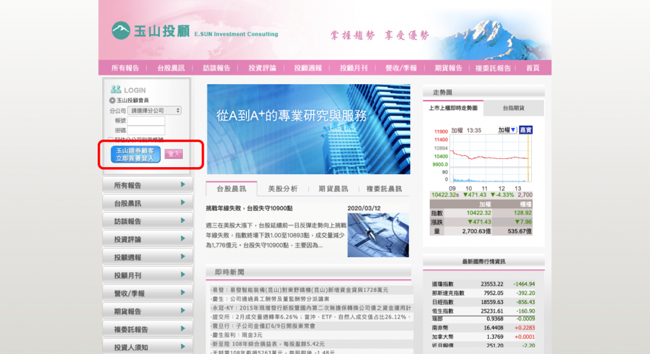Open news item starting 易發：易發智能裝備
The image size is (650, 354).
tap(300, 290)
